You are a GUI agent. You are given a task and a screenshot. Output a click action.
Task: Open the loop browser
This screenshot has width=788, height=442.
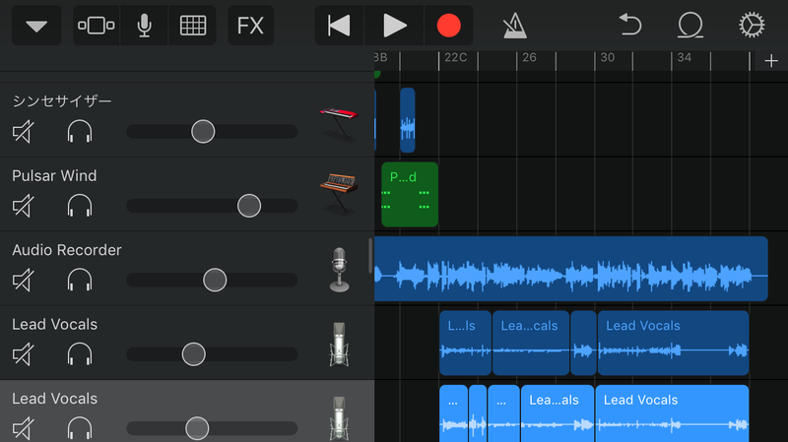pyautogui.click(x=690, y=26)
